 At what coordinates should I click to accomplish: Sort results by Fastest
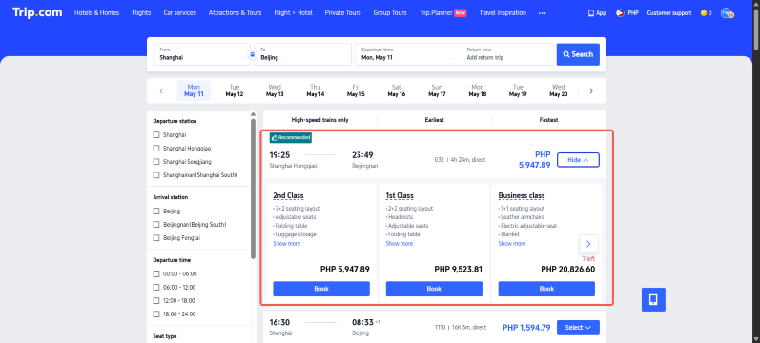click(x=548, y=120)
